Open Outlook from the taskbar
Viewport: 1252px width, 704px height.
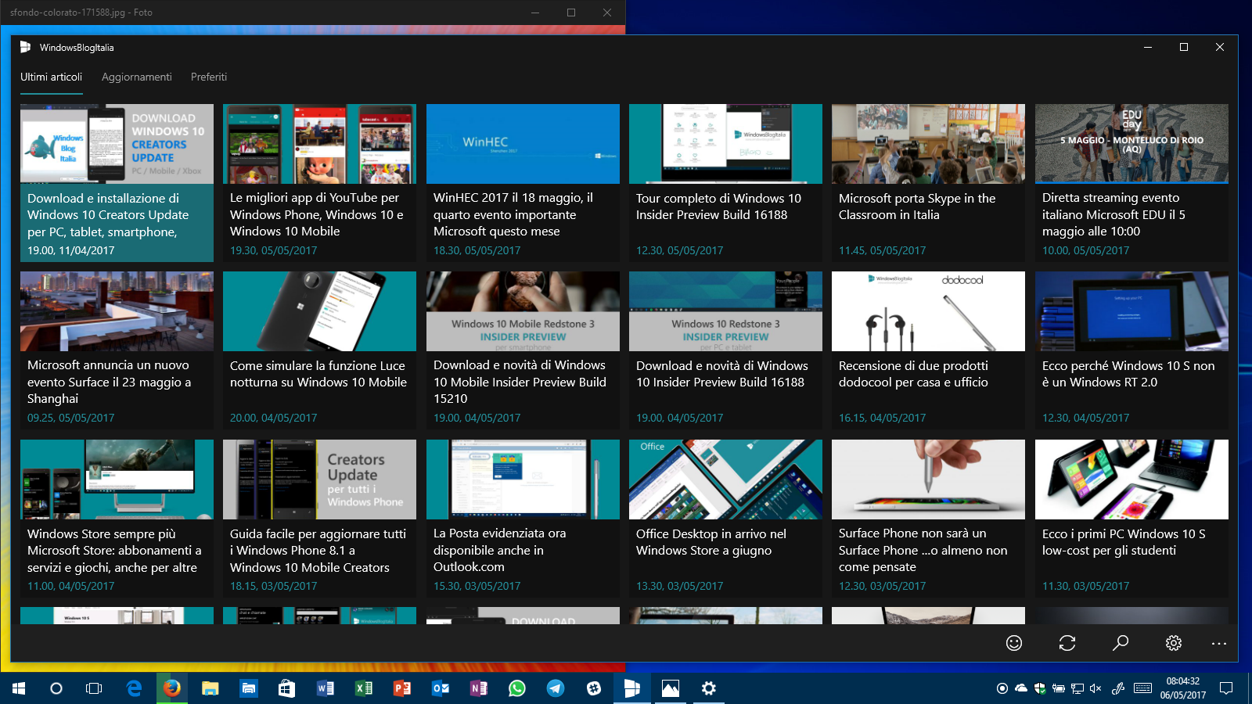click(441, 688)
